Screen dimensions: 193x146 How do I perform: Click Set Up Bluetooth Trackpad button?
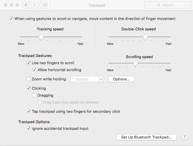tap(146, 137)
